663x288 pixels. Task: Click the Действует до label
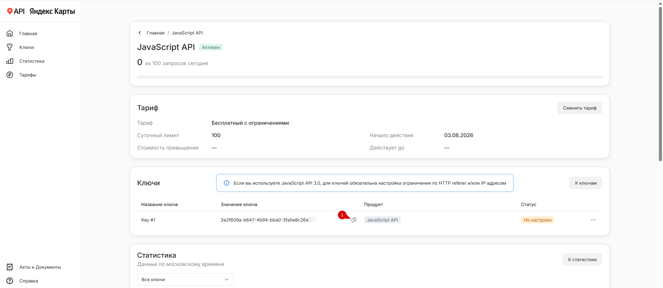pyautogui.click(x=387, y=148)
